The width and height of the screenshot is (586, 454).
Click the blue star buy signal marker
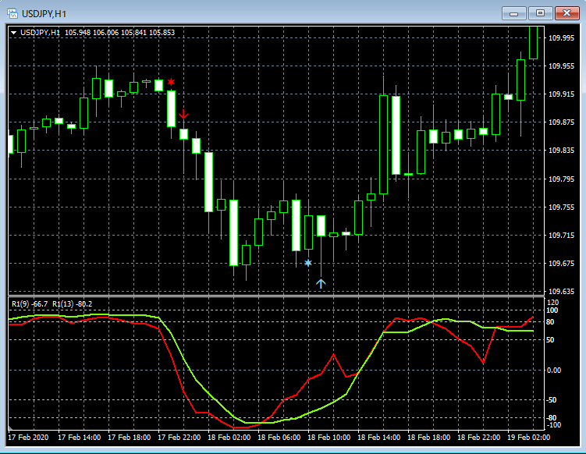click(x=308, y=263)
